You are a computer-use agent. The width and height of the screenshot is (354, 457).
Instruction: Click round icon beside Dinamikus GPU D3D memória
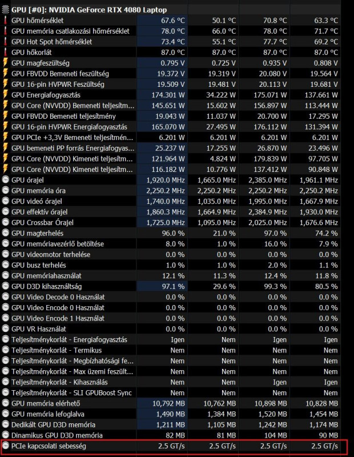5,435
